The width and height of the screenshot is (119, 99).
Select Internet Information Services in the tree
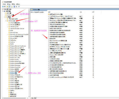click(17, 29)
